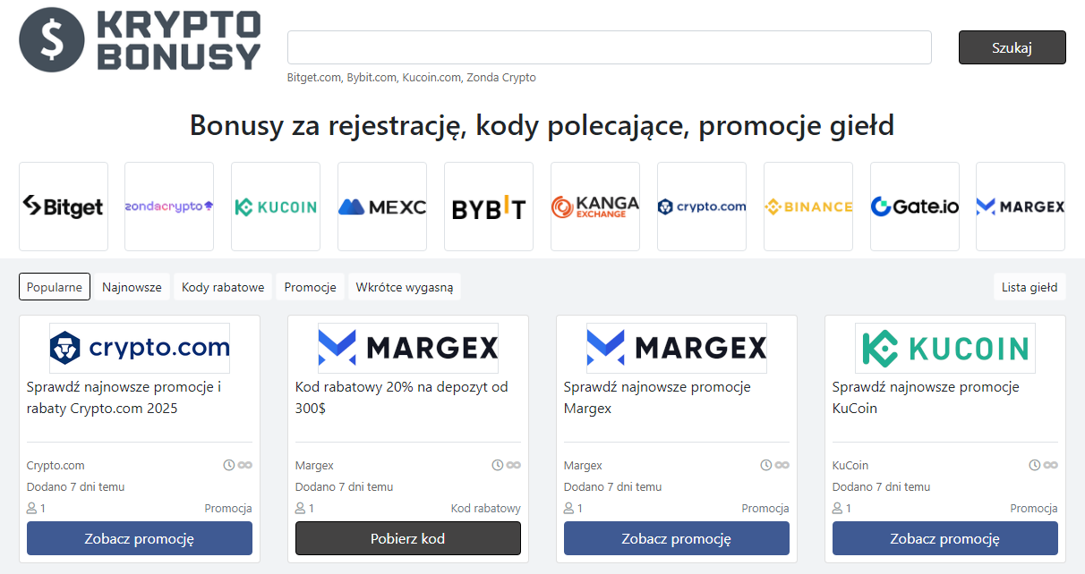Open the Zonda Crypto logo tile

tap(169, 207)
